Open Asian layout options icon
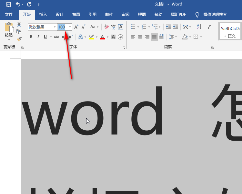Image resolution: width=242 pixels, height=194 pixels. [x=186, y=27]
